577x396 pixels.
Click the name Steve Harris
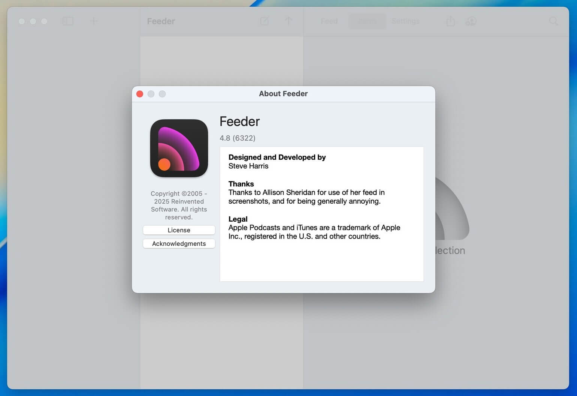(x=248, y=166)
